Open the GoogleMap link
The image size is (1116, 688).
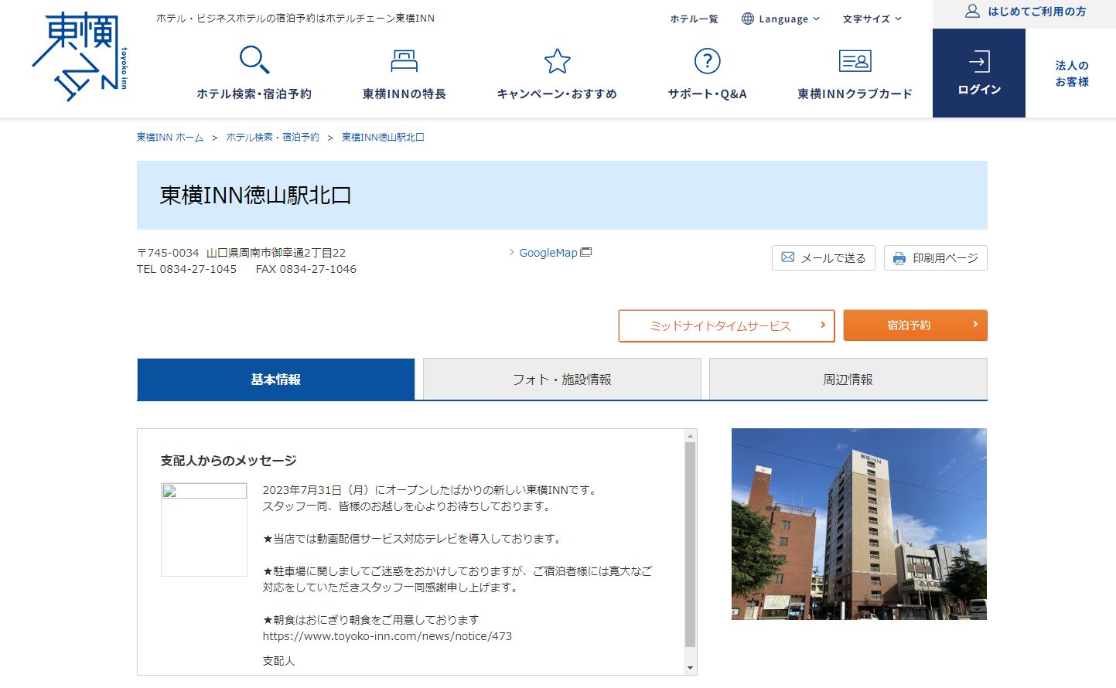[x=548, y=253]
